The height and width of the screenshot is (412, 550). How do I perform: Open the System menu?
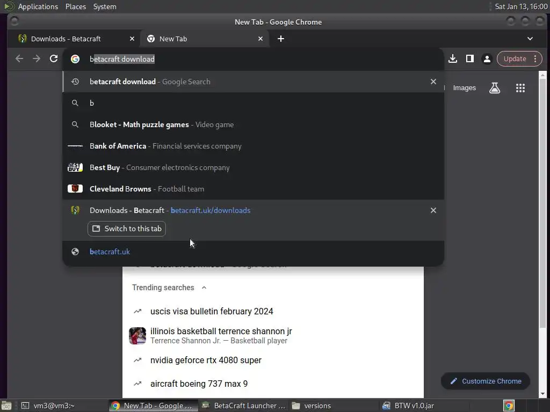(105, 6)
